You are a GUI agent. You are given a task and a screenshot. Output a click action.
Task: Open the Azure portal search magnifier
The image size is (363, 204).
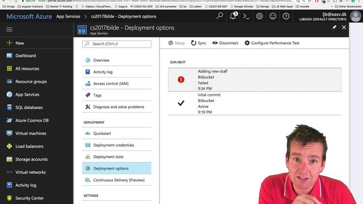[x=220, y=16]
